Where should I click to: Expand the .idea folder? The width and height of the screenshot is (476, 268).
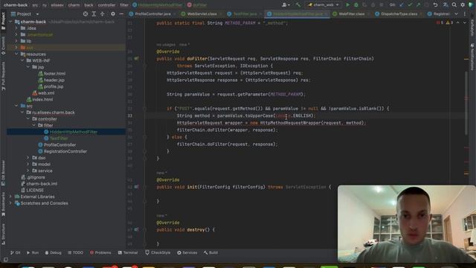[16, 28]
